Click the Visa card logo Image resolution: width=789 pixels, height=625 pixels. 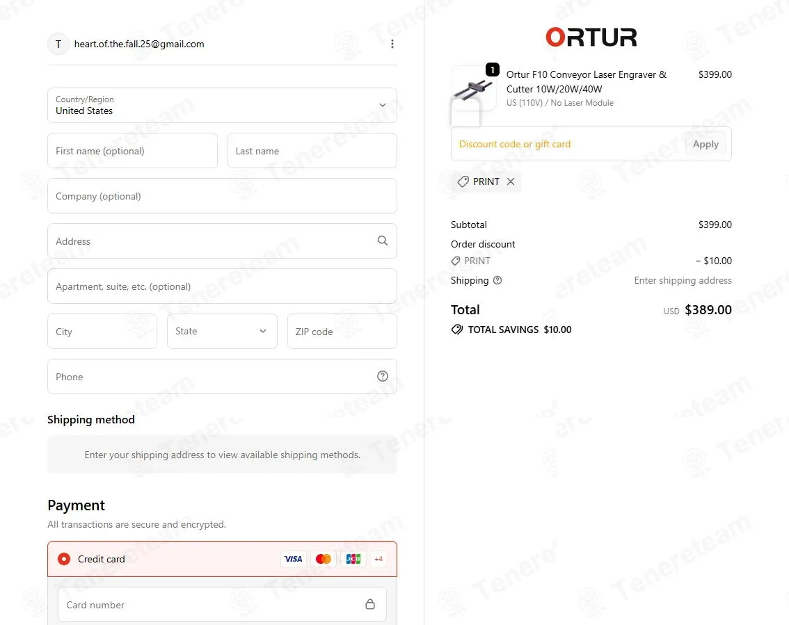coord(294,559)
